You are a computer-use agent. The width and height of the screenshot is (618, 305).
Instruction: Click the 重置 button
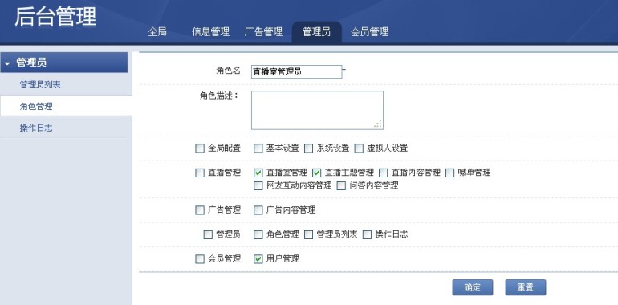coord(526,287)
